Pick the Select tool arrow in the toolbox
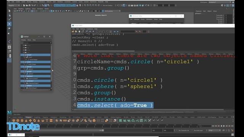244x137 pixels. tap(10, 11)
